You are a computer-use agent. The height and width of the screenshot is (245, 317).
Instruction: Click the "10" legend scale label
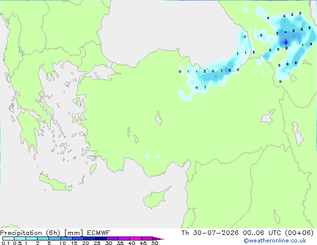tap(62, 243)
